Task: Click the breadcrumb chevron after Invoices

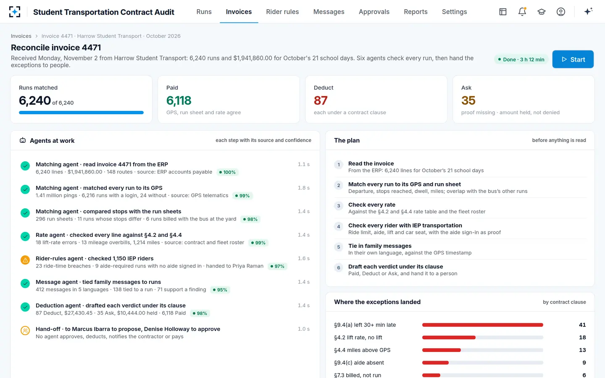Action: pos(37,36)
